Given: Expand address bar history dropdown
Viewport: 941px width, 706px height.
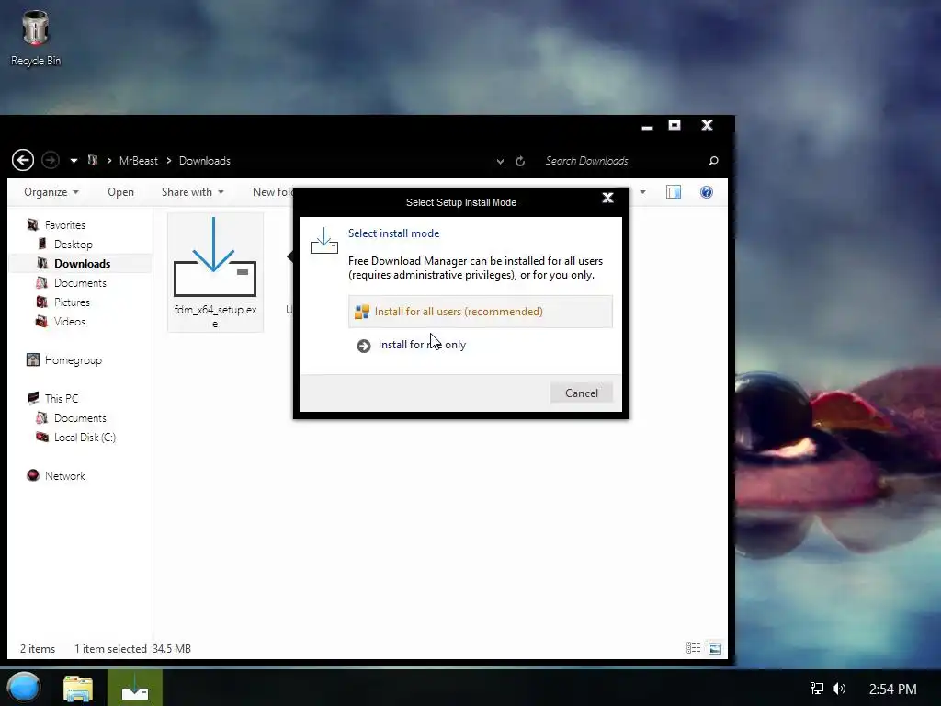Looking at the screenshot, I should (x=500, y=162).
